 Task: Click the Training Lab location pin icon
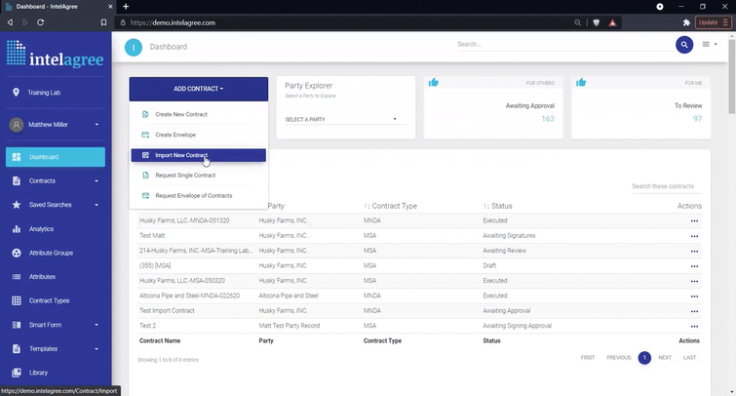pos(16,92)
